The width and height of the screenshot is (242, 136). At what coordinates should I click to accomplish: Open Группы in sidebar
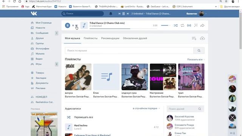(40, 43)
